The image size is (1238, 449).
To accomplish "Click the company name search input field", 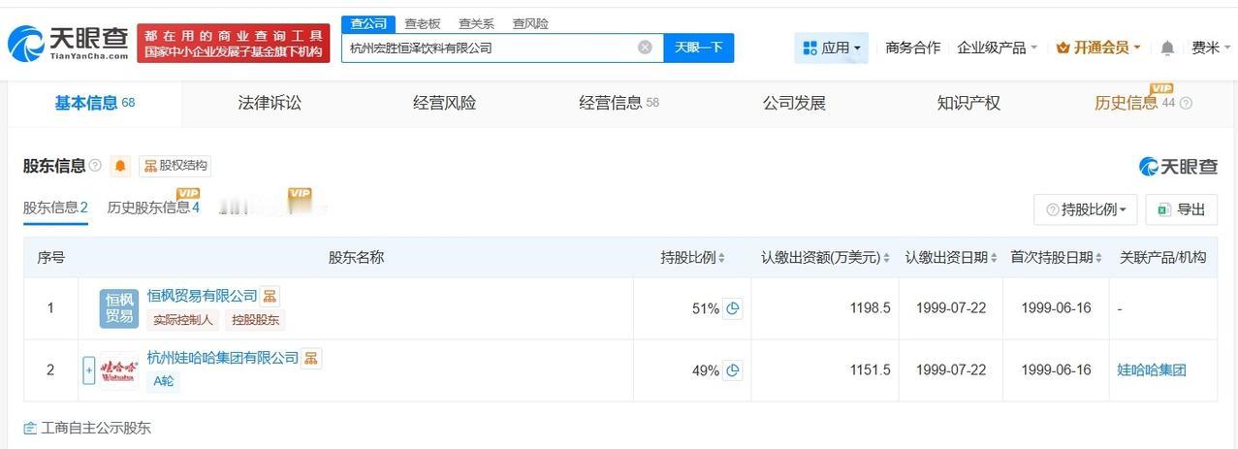I will [490, 48].
